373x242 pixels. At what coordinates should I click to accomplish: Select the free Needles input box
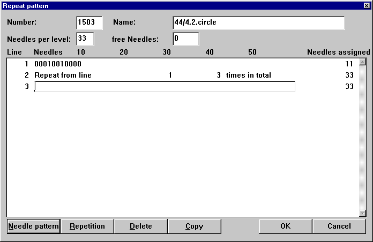pos(185,39)
